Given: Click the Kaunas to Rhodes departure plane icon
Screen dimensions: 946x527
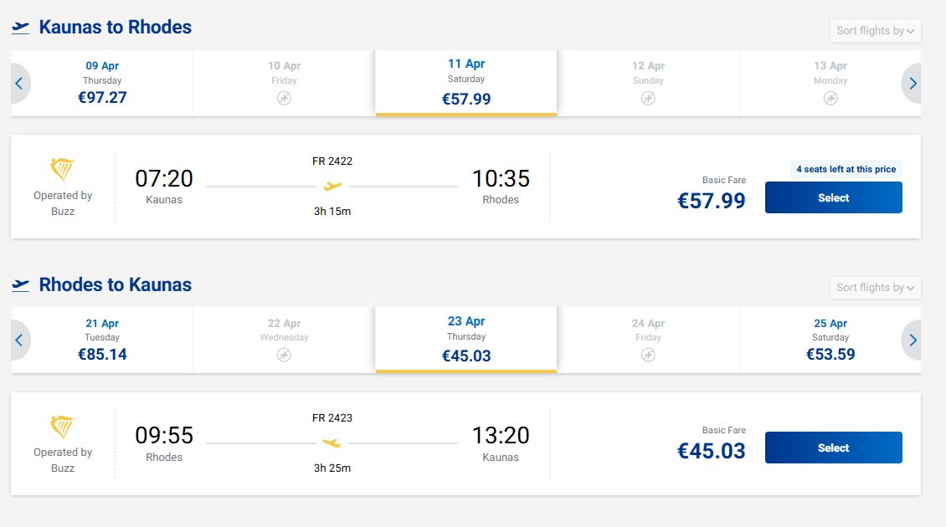Looking at the screenshot, I should coord(21,28).
